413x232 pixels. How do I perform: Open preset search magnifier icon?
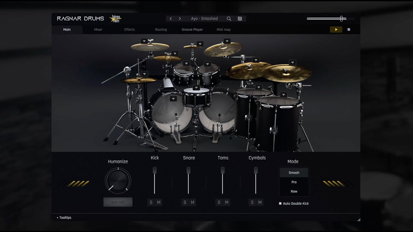[x=229, y=19]
